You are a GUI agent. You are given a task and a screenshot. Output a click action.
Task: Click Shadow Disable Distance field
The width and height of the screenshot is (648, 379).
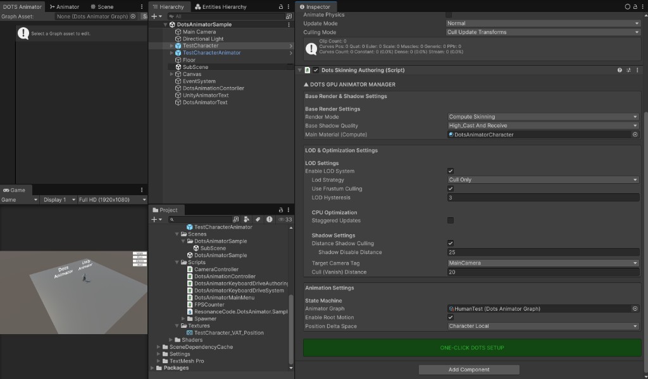click(544, 253)
